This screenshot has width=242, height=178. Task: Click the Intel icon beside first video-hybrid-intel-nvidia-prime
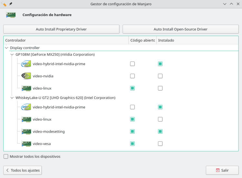point(26,64)
